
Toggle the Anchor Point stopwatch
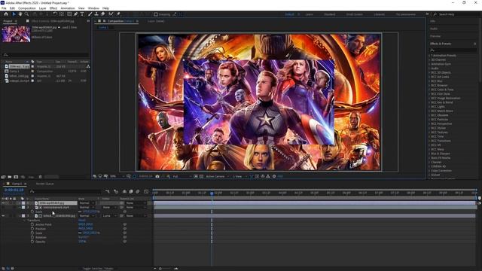click(32, 224)
